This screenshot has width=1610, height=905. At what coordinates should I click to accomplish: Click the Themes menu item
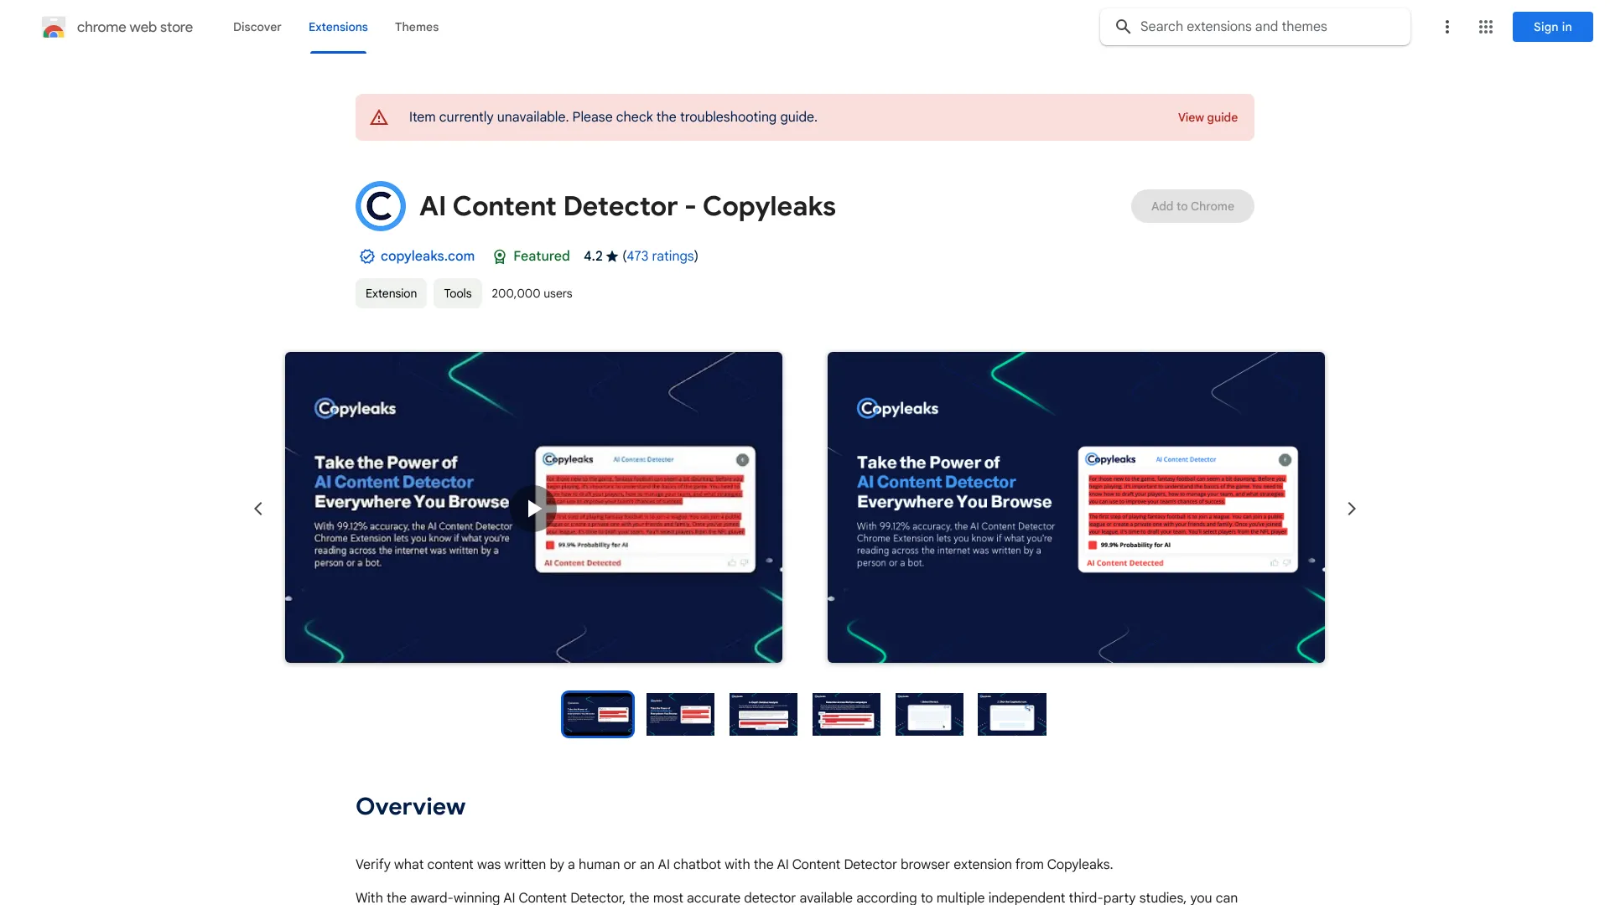tap(417, 27)
